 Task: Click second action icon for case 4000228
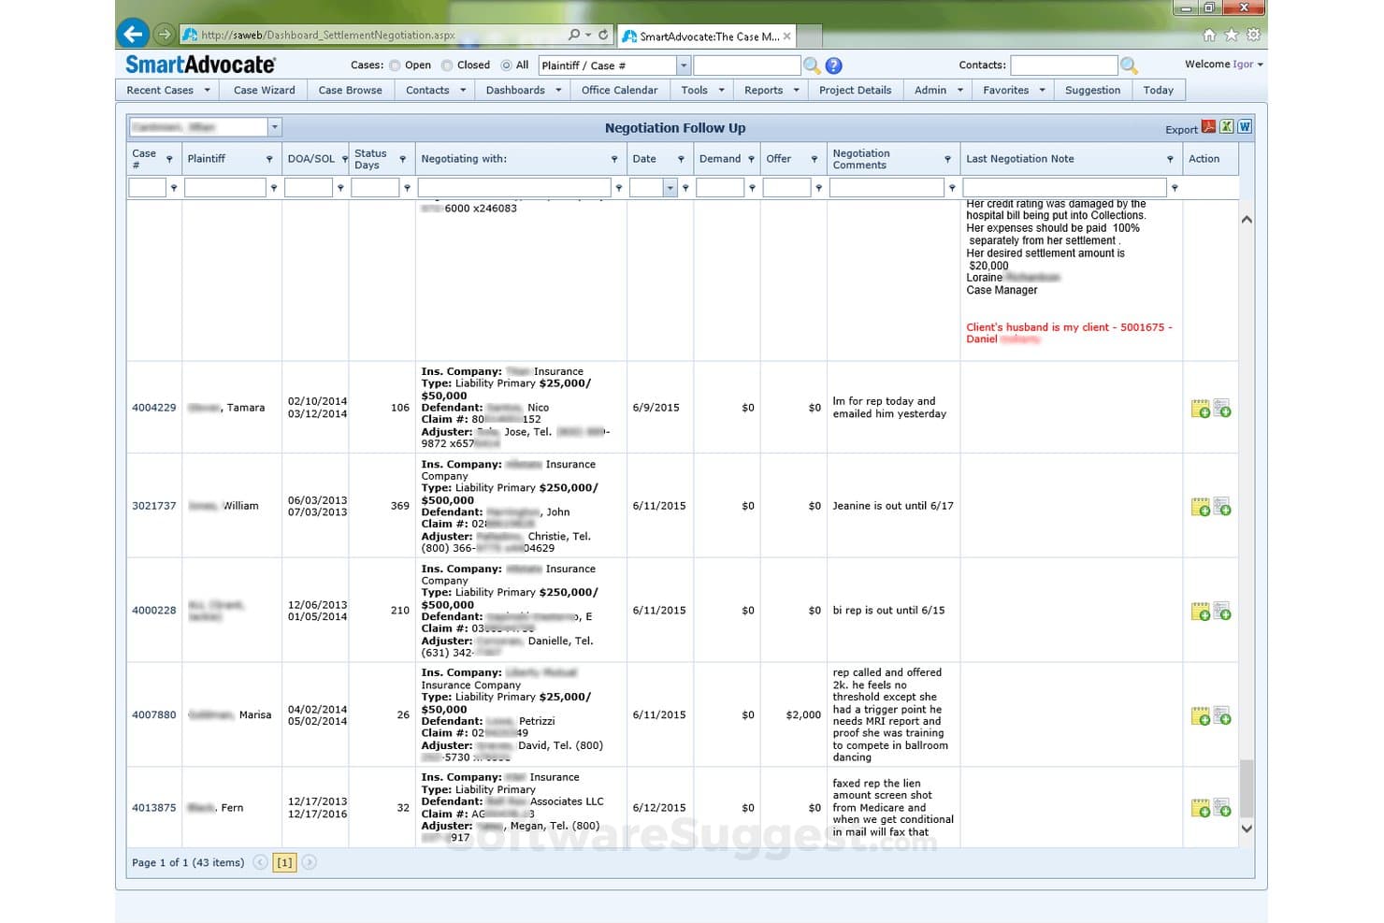click(x=1222, y=612)
